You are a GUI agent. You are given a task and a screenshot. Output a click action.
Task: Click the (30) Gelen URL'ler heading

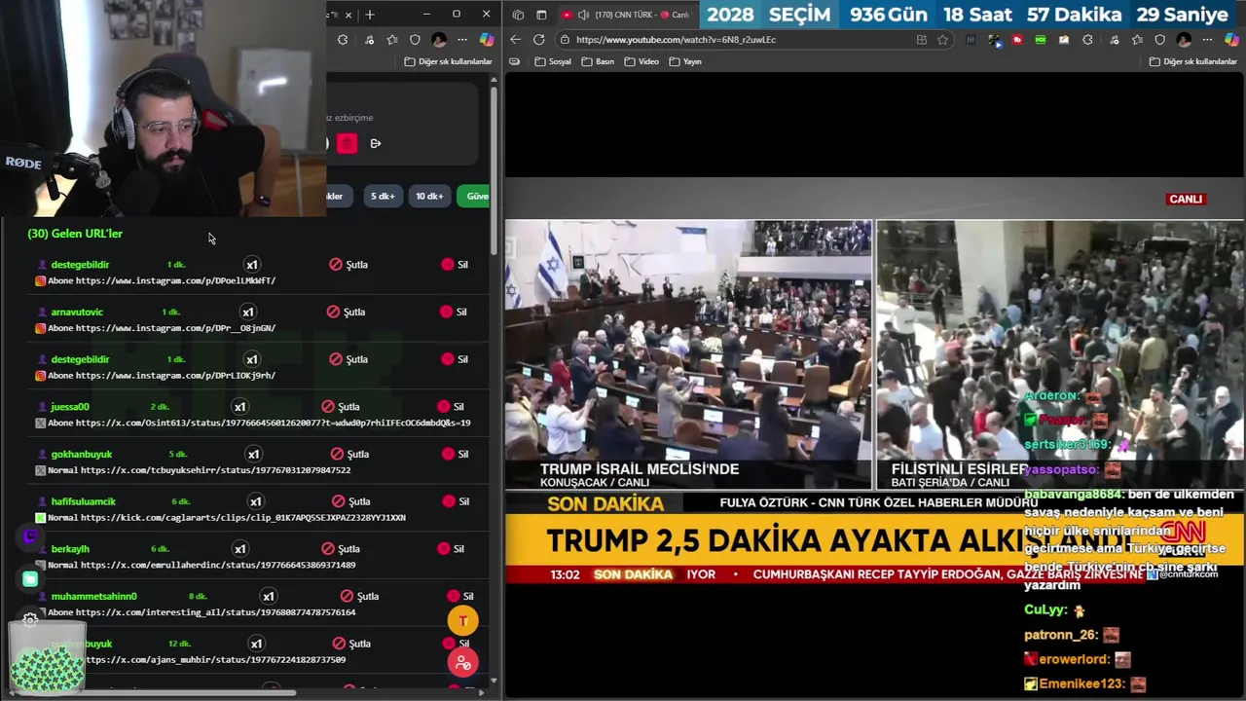click(75, 234)
